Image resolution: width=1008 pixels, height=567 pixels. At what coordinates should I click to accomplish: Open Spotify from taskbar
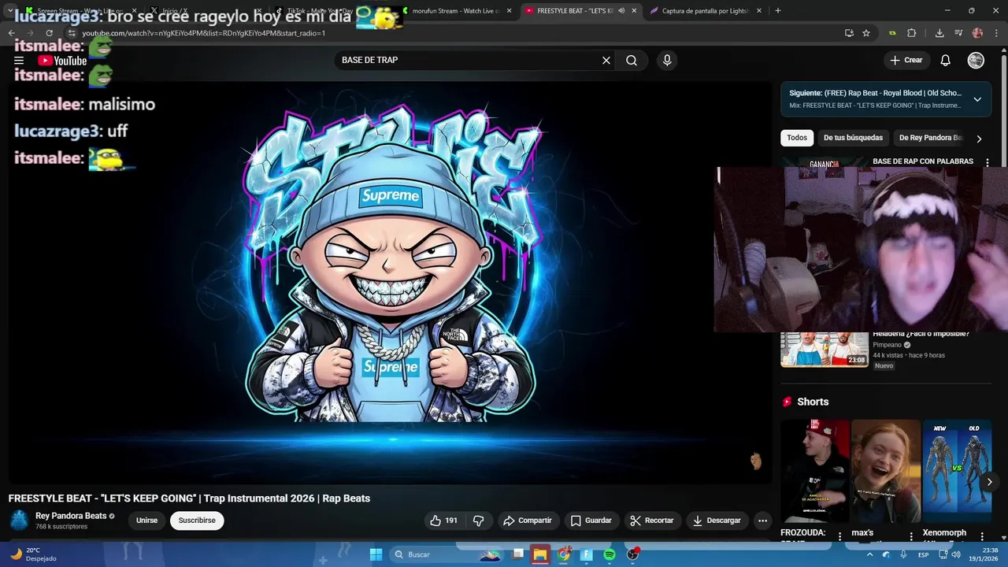tap(610, 554)
